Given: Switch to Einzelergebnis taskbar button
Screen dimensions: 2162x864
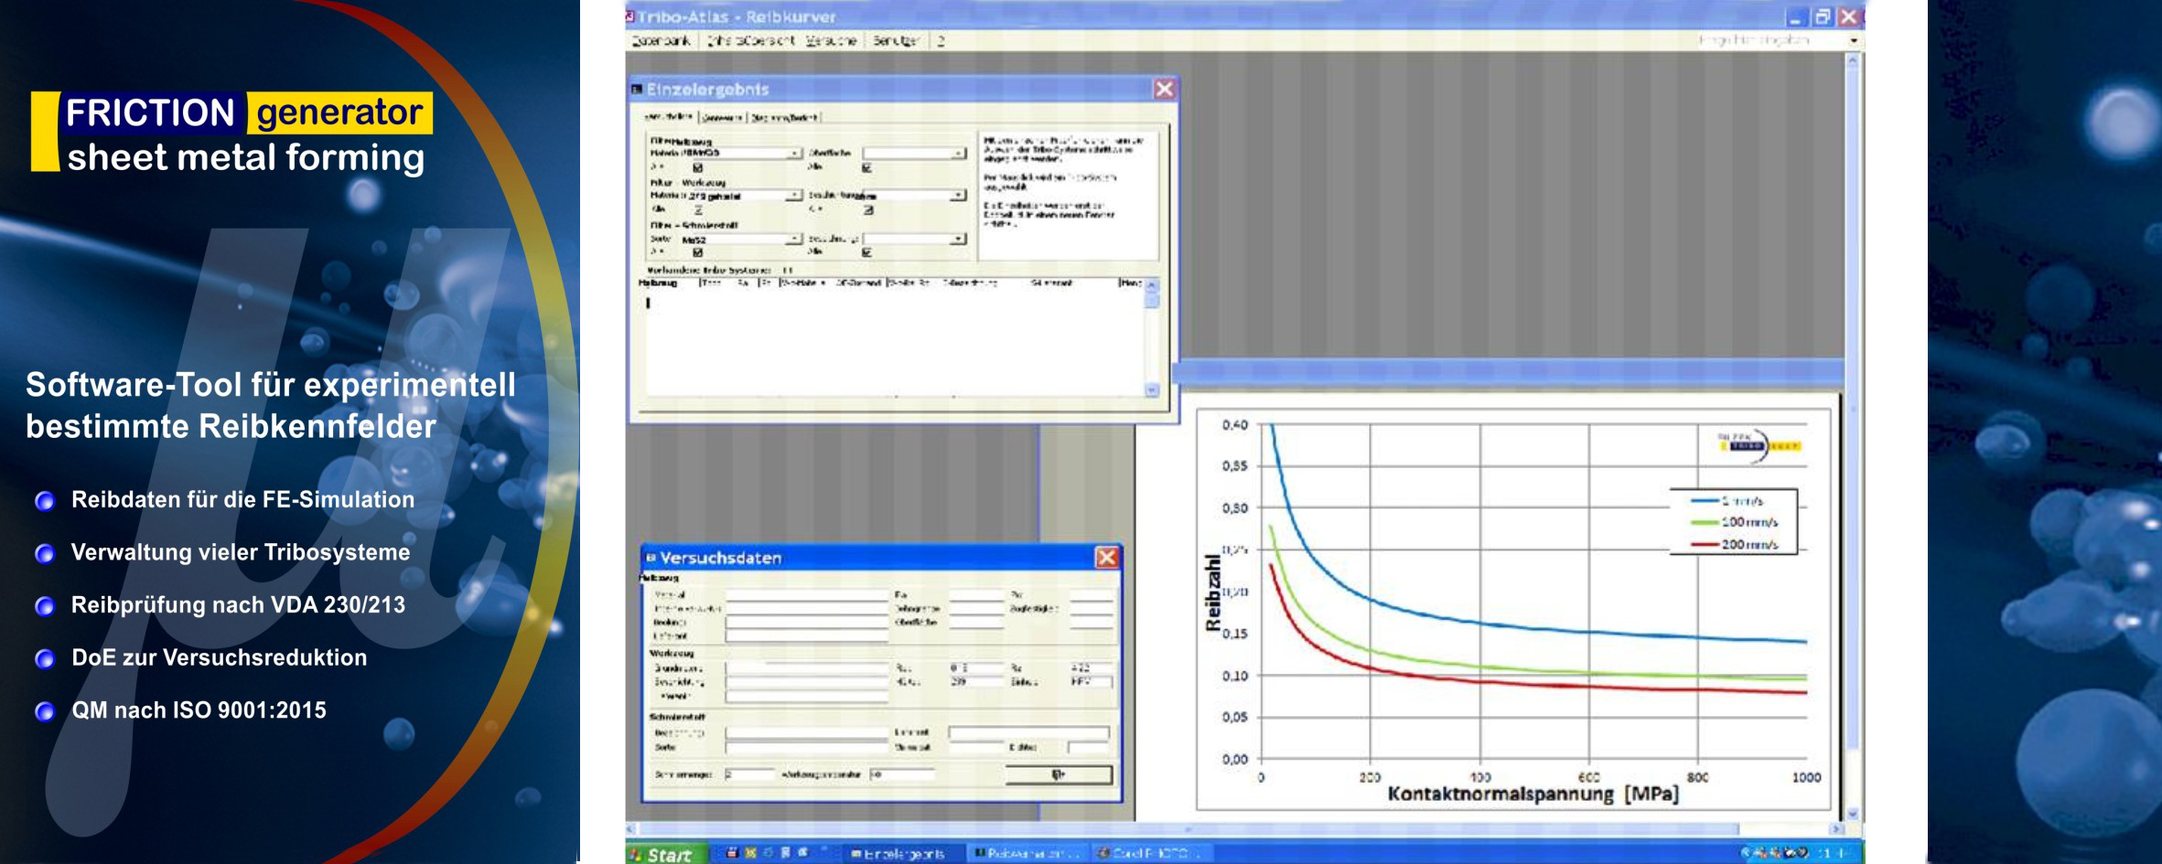Looking at the screenshot, I should click(901, 854).
